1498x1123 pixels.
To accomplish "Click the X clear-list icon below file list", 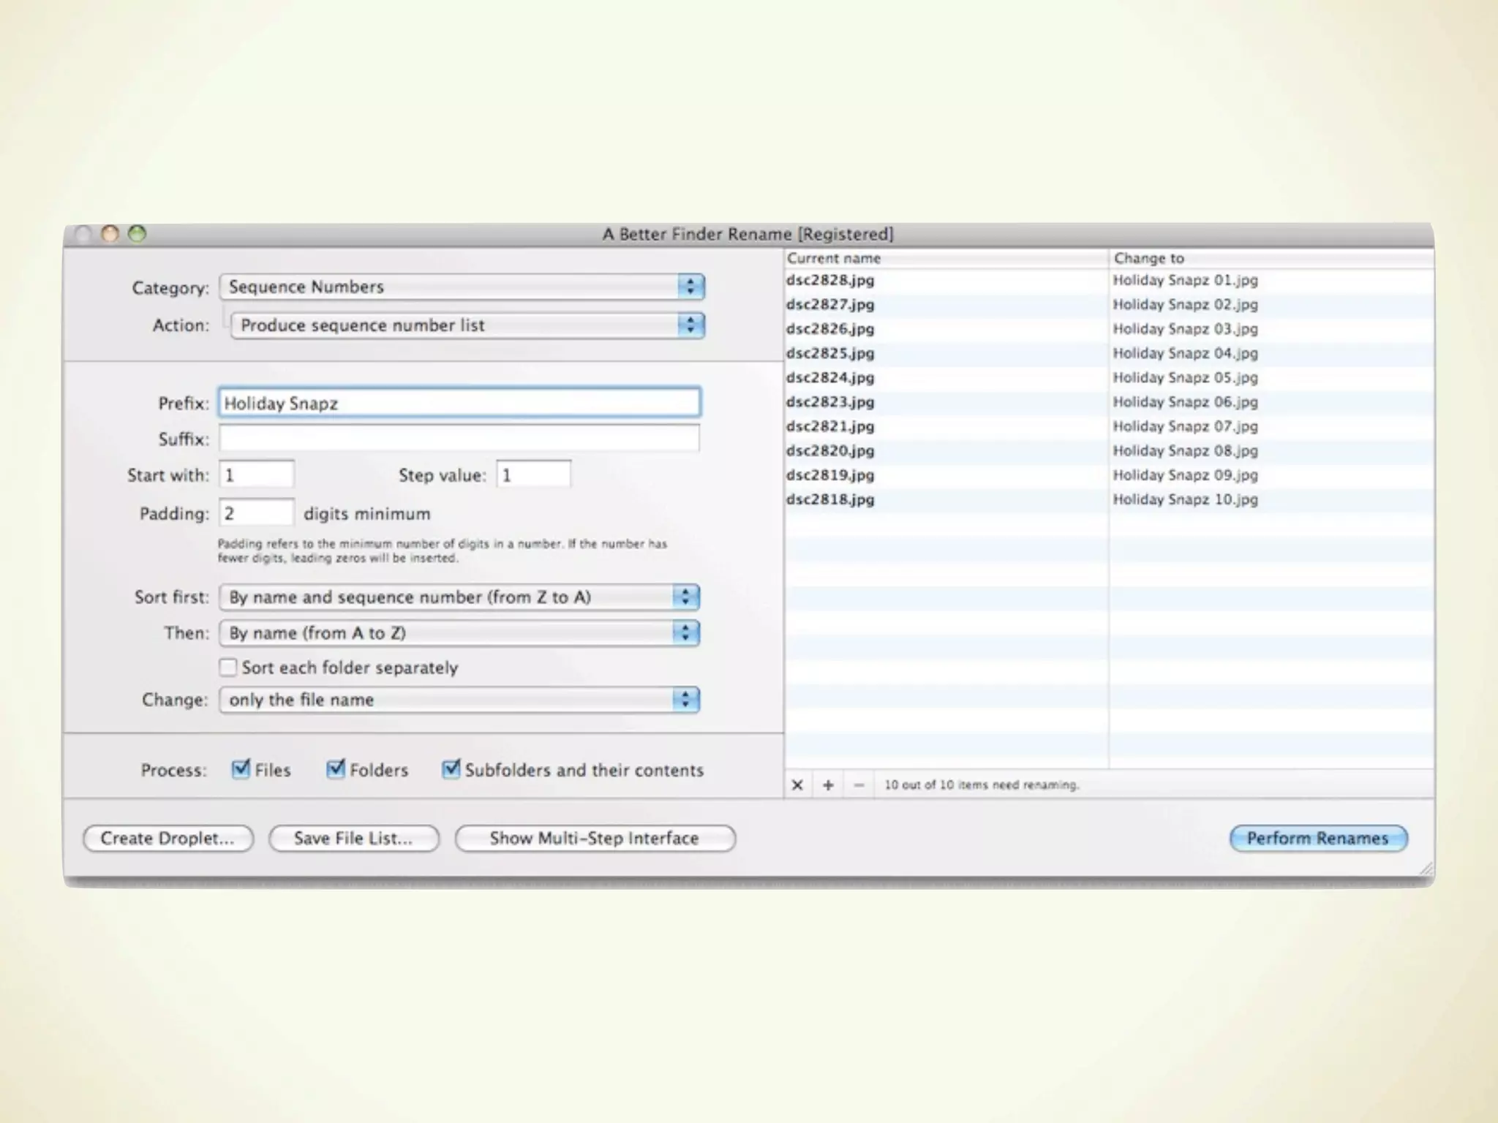I will (x=797, y=784).
